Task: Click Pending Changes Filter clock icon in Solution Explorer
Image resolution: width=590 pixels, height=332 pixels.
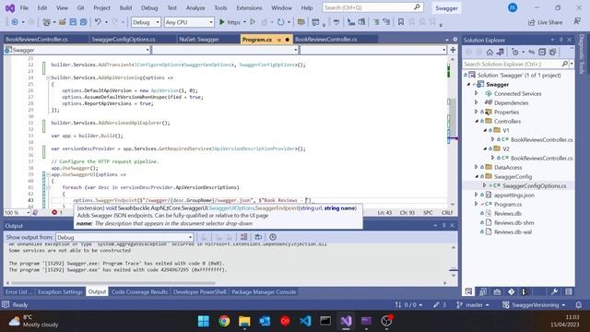Action: click(x=515, y=52)
